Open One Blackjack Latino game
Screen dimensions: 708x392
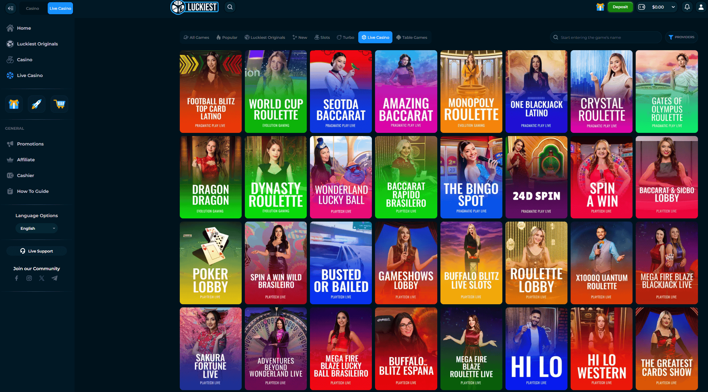[x=536, y=92]
